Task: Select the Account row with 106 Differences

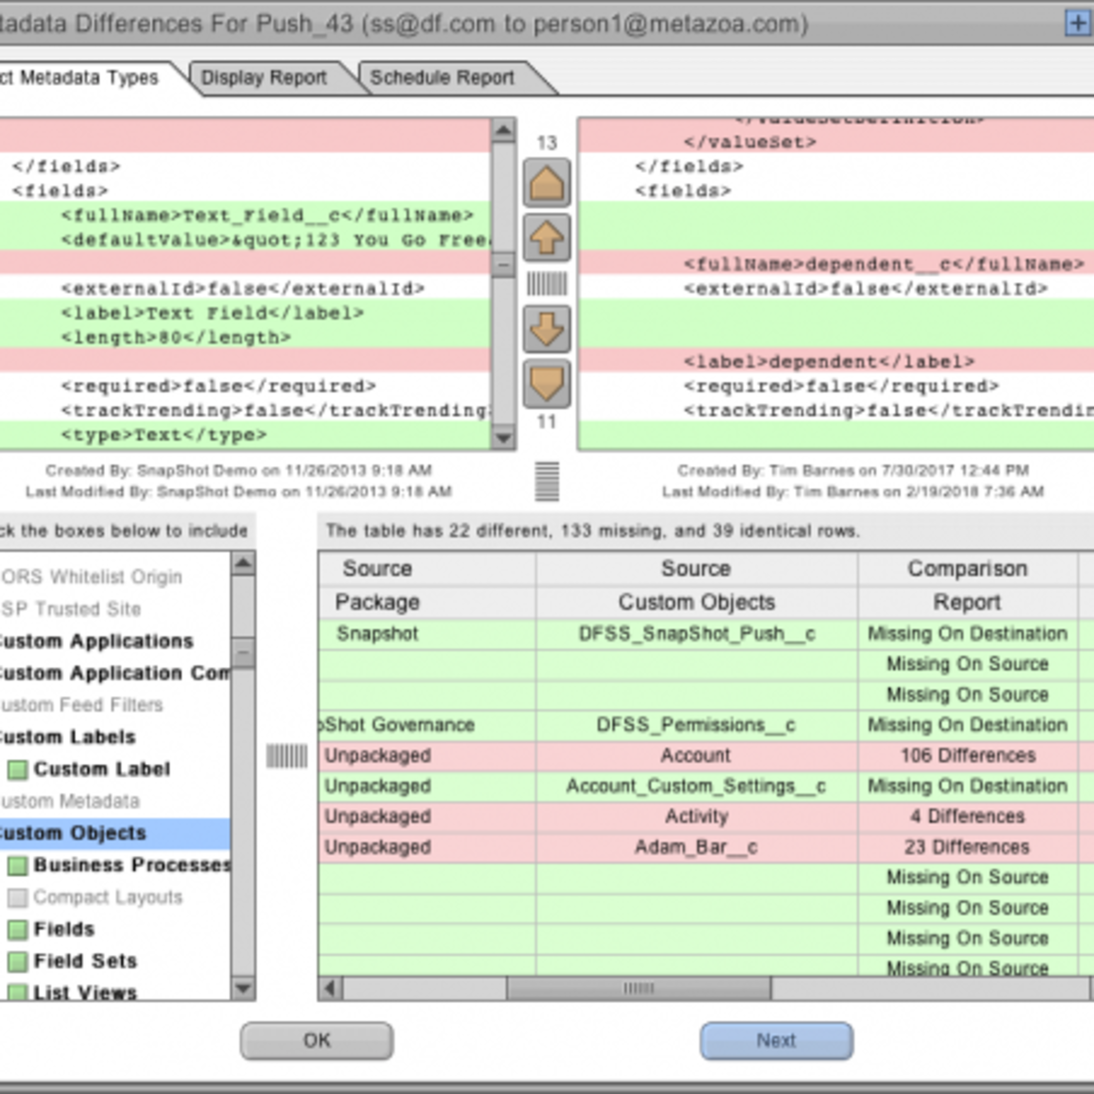Action: [x=706, y=755]
